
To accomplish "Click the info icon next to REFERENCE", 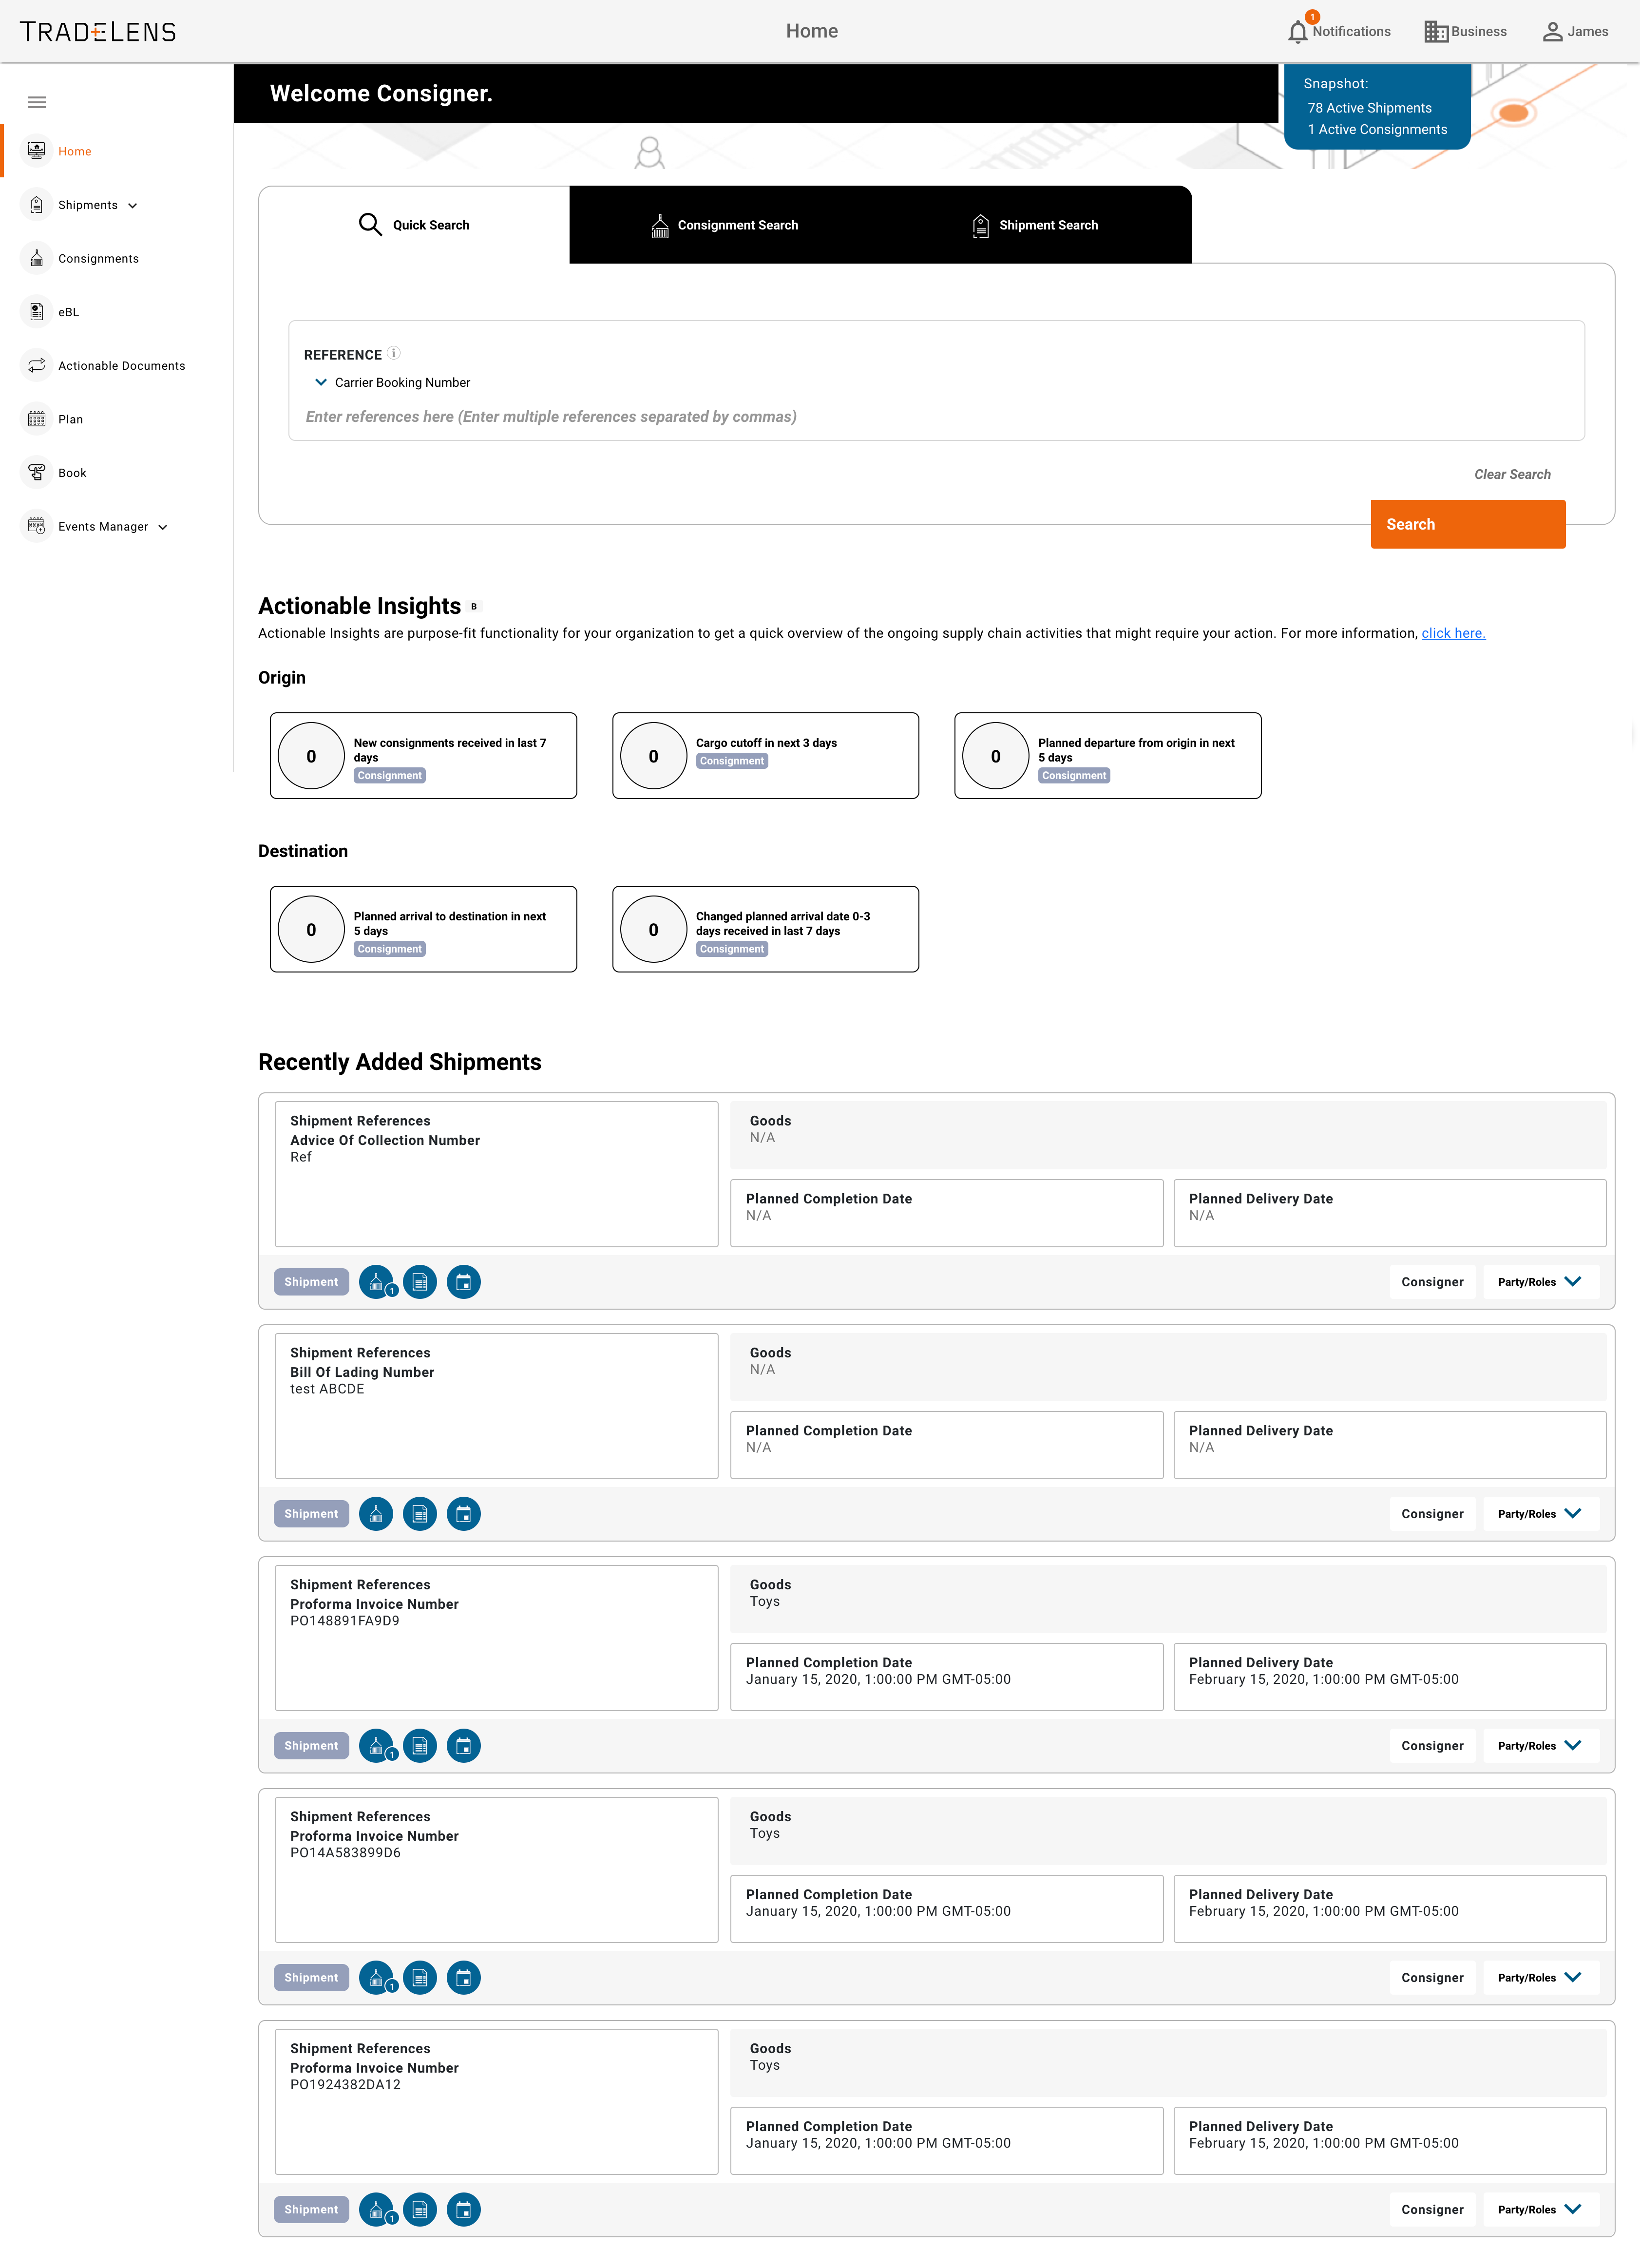I will click(x=394, y=353).
